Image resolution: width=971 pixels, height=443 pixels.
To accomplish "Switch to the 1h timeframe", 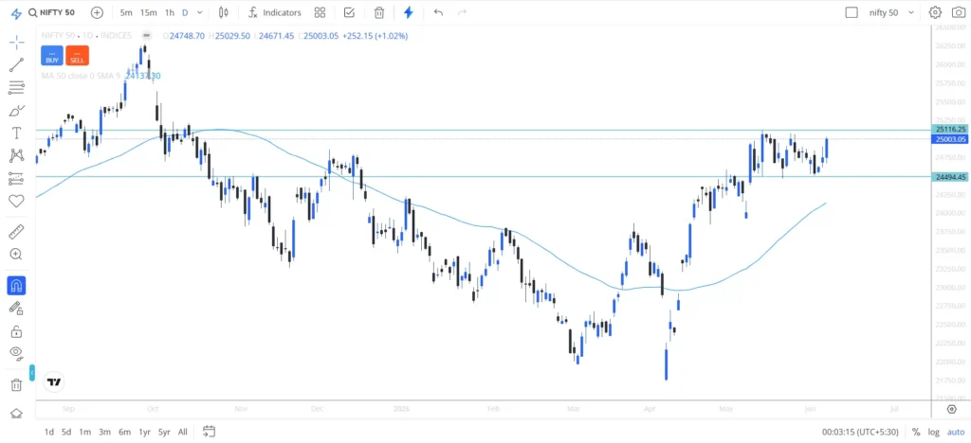I will click(170, 12).
